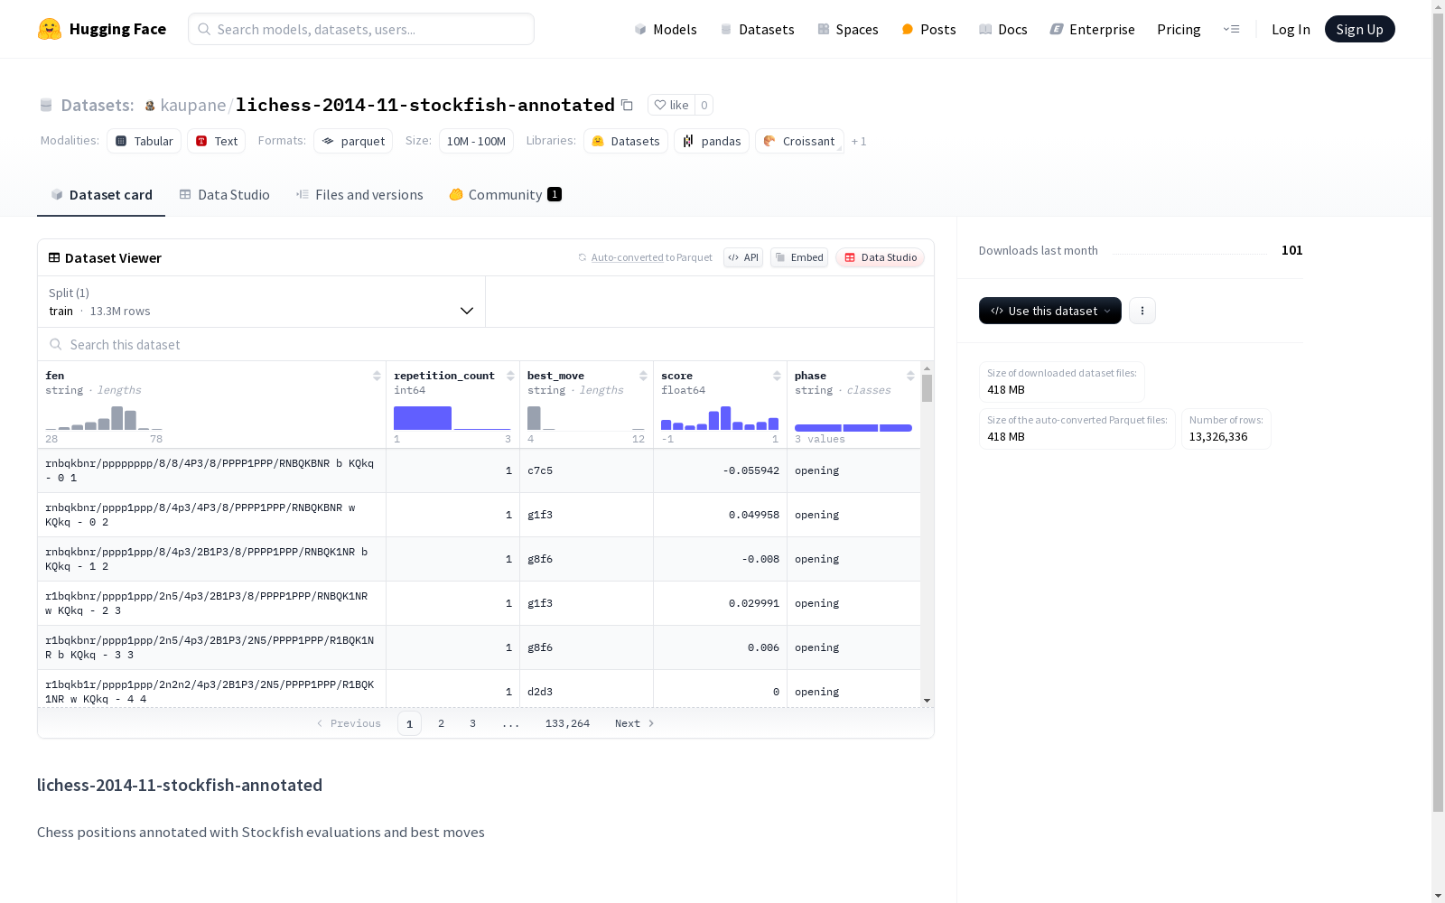The width and height of the screenshot is (1445, 903).
Task: Sort by best_move column
Action: coord(643,376)
